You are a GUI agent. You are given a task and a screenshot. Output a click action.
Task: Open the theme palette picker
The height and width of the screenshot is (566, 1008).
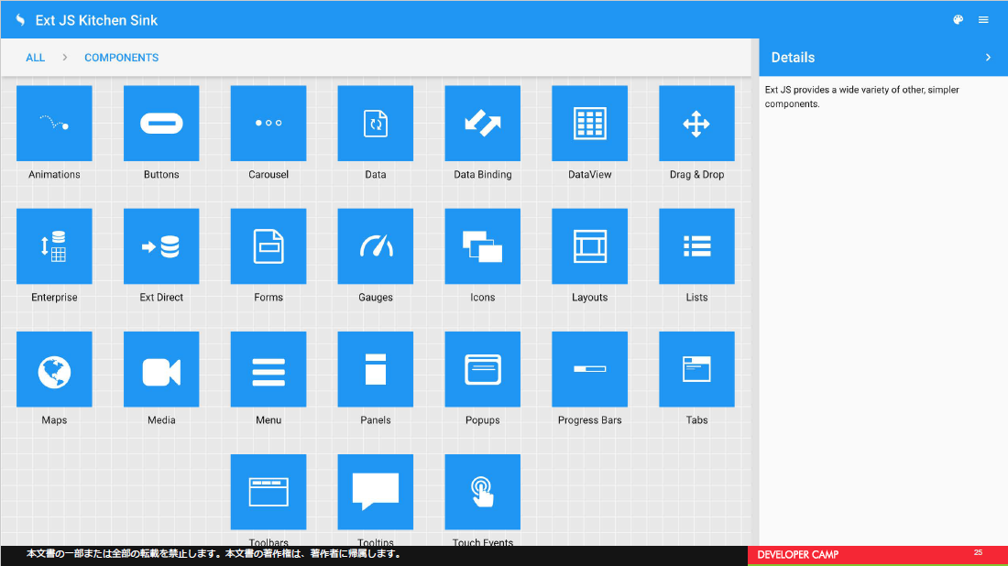pos(958,20)
